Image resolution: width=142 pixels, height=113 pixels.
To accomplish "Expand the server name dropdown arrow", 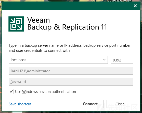I will click(x=104, y=60).
